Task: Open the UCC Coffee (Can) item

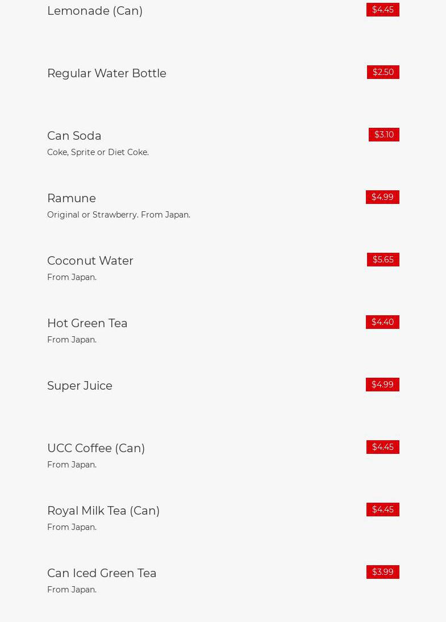Action: 96,448
